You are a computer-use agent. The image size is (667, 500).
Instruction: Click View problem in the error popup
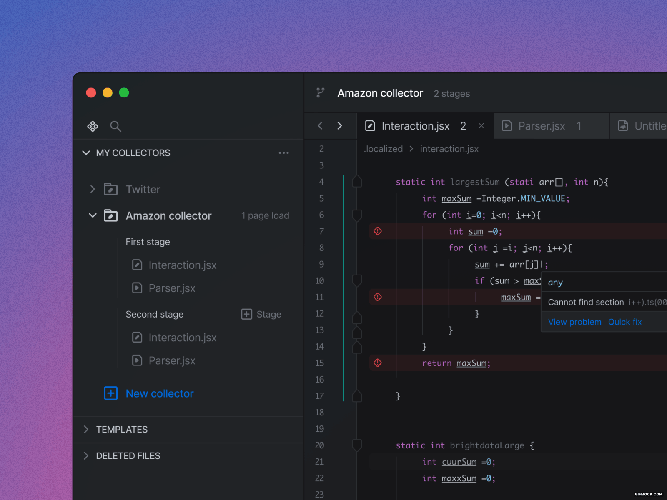pos(574,322)
